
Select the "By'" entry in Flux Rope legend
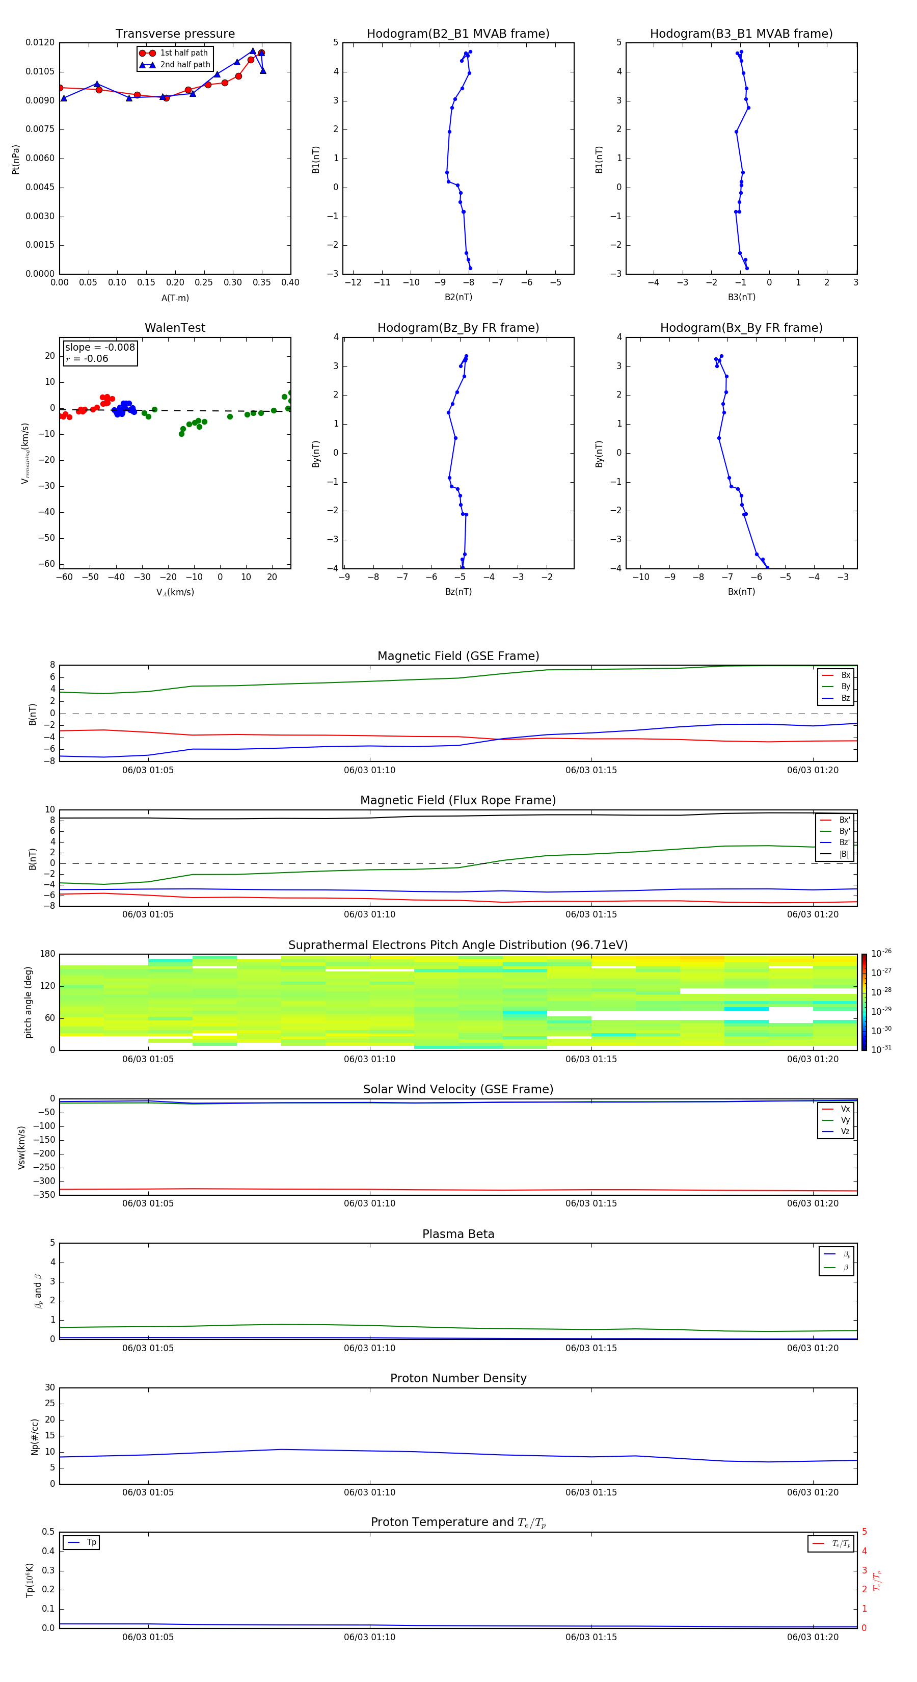pos(835,831)
